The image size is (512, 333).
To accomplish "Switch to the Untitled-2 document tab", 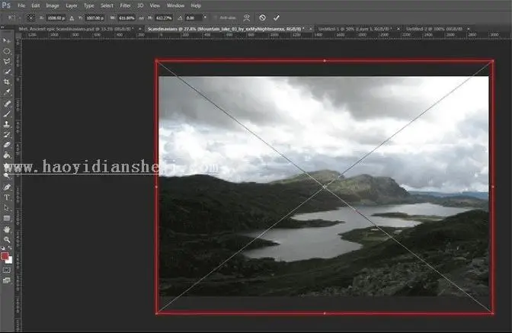I will (434, 29).
